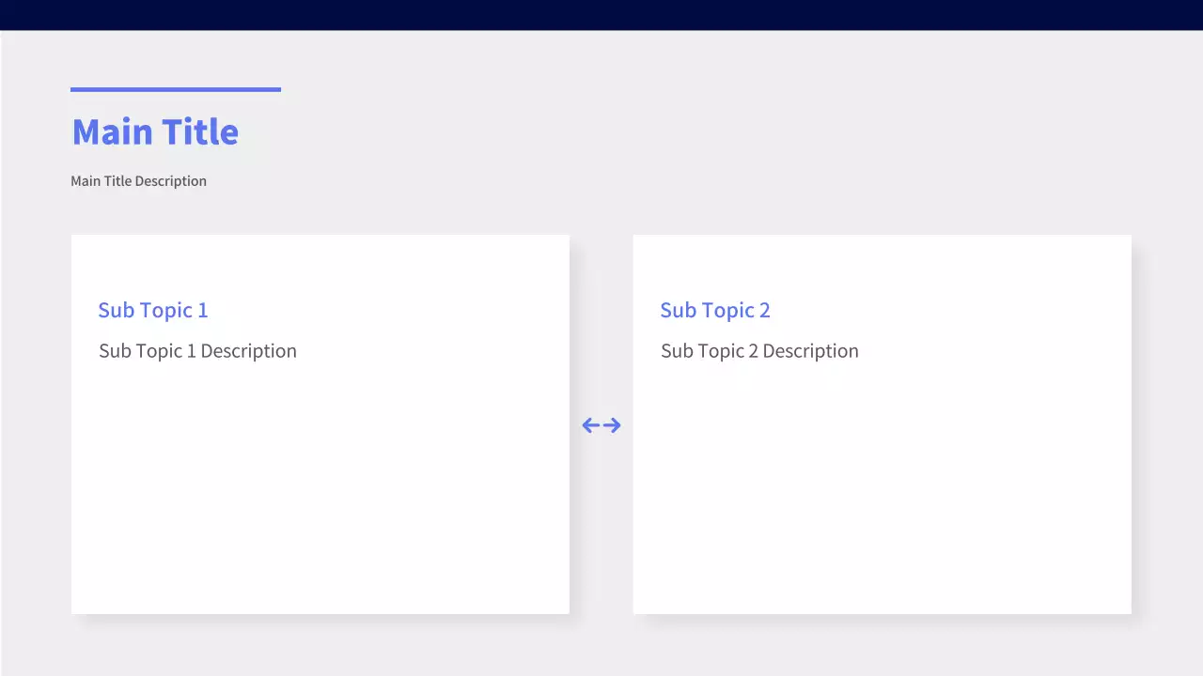Click the word Main in the large heading
Screen dimensions: 1203x676
pyautogui.click(x=112, y=131)
